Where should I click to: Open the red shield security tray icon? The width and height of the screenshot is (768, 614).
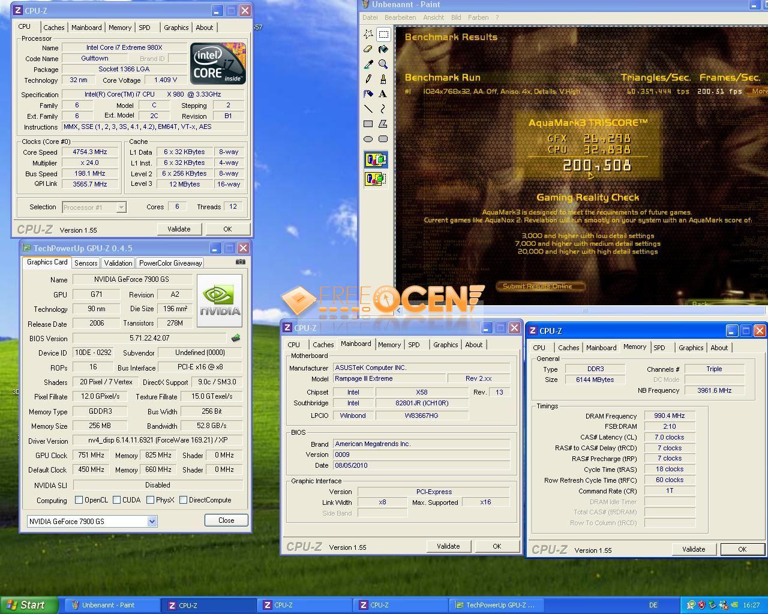click(701, 605)
